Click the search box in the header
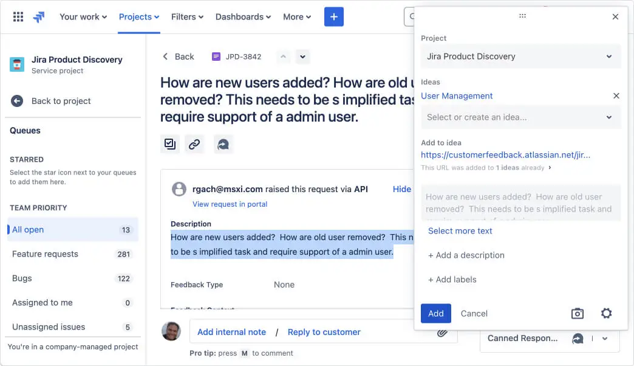 409,16
